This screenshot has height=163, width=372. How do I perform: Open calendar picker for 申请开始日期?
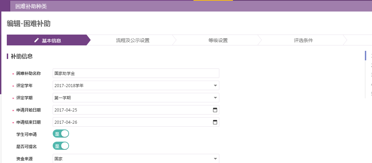tap(215, 110)
